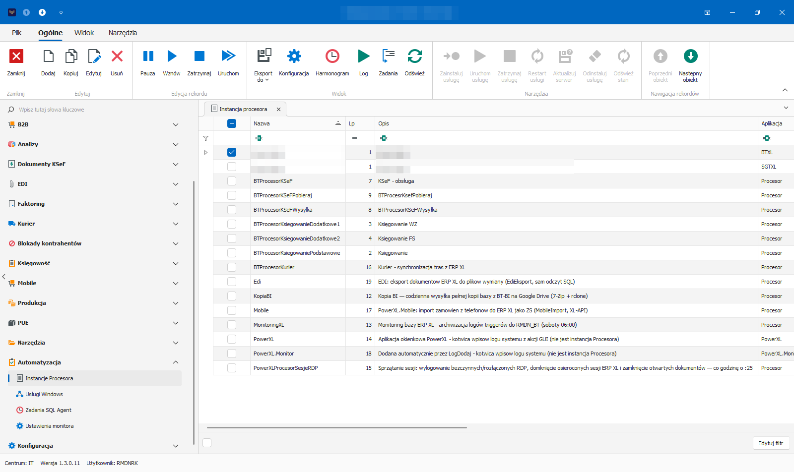
Task: Switch to the Widok ribbon tab
Action: click(x=84, y=33)
